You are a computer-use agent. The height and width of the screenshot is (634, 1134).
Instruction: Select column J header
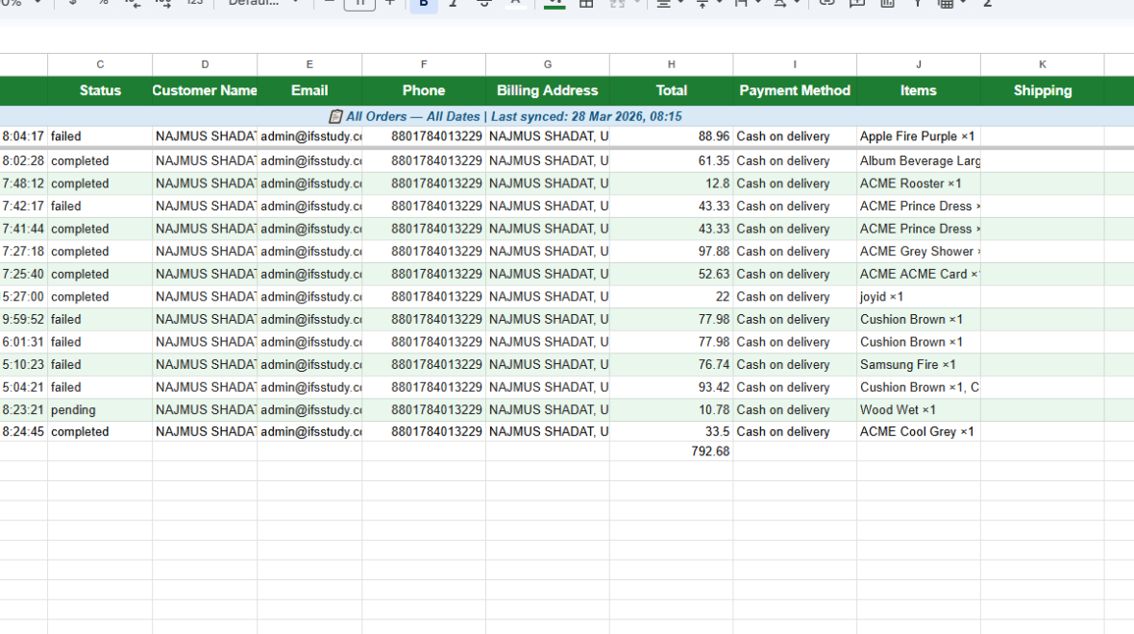tap(919, 64)
